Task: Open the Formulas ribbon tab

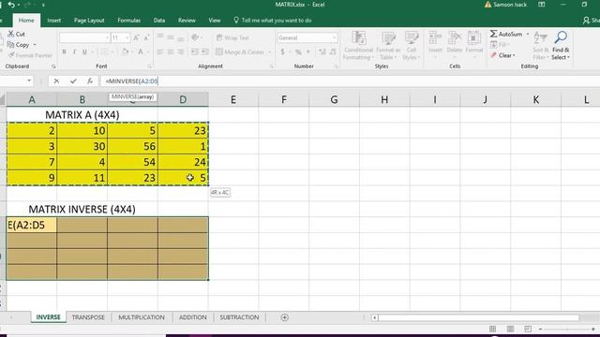Action: (129, 21)
